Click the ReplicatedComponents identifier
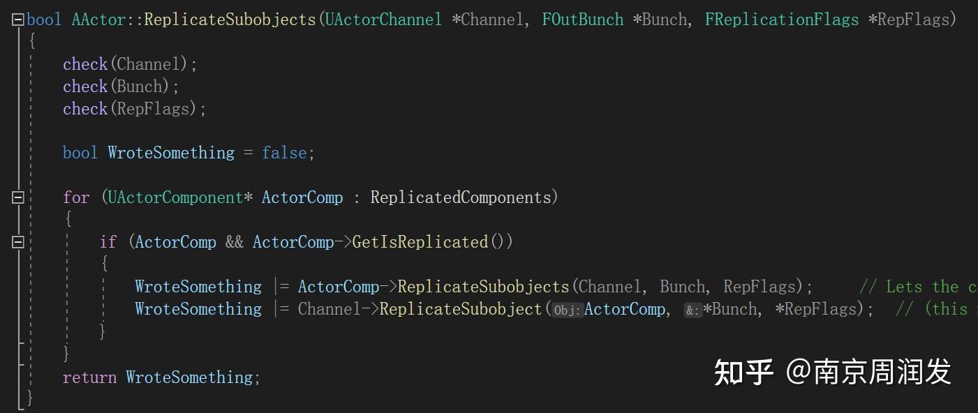The width and height of the screenshot is (978, 413). 461,197
